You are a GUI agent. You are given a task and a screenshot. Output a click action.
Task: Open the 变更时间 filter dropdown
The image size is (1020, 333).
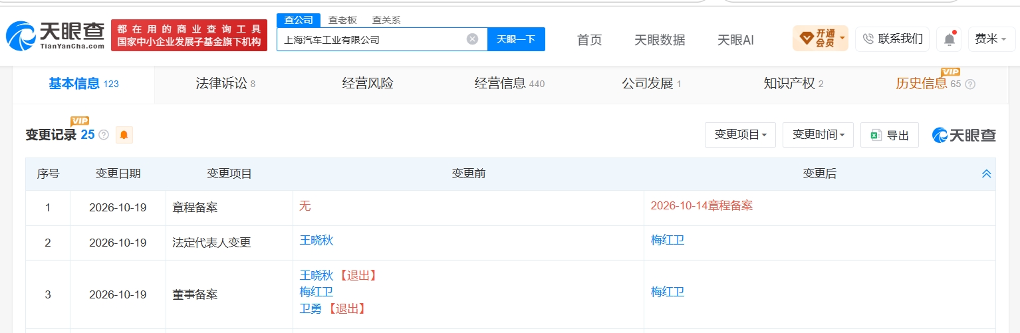point(818,135)
